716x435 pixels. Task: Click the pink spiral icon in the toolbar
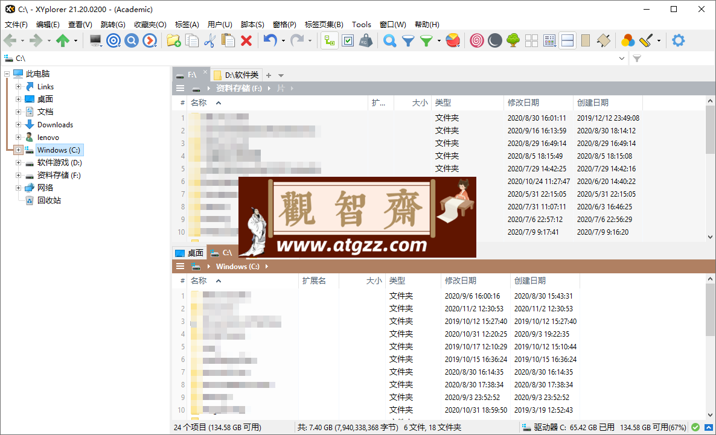477,40
